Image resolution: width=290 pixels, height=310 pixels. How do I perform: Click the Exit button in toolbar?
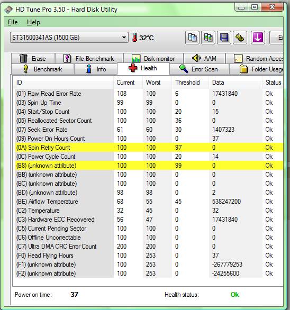tap(277, 38)
